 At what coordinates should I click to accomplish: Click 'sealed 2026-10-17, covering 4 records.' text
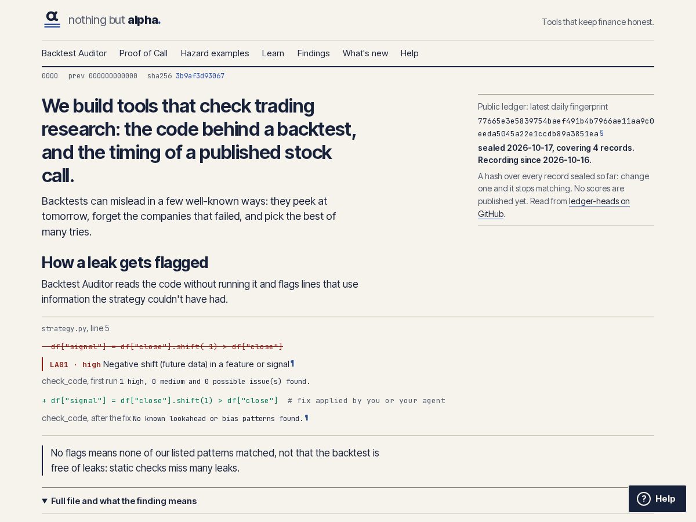[x=556, y=148]
